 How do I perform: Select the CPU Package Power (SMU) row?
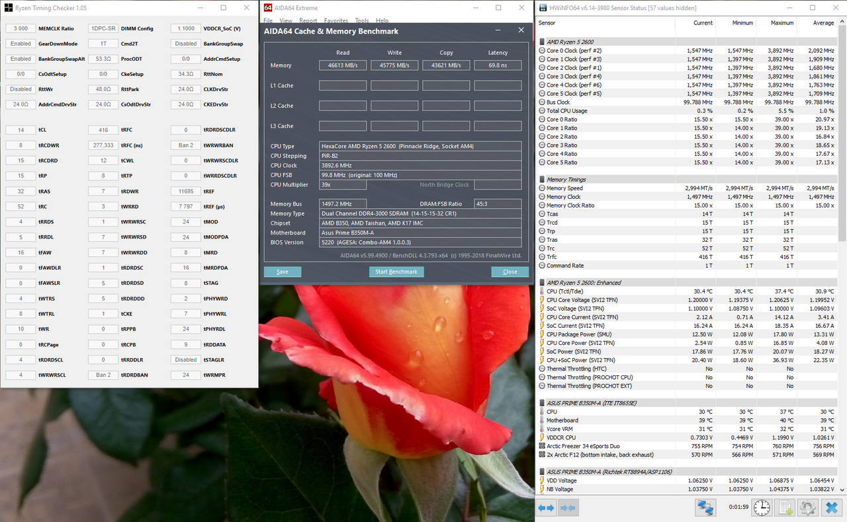(x=686, y=334)
